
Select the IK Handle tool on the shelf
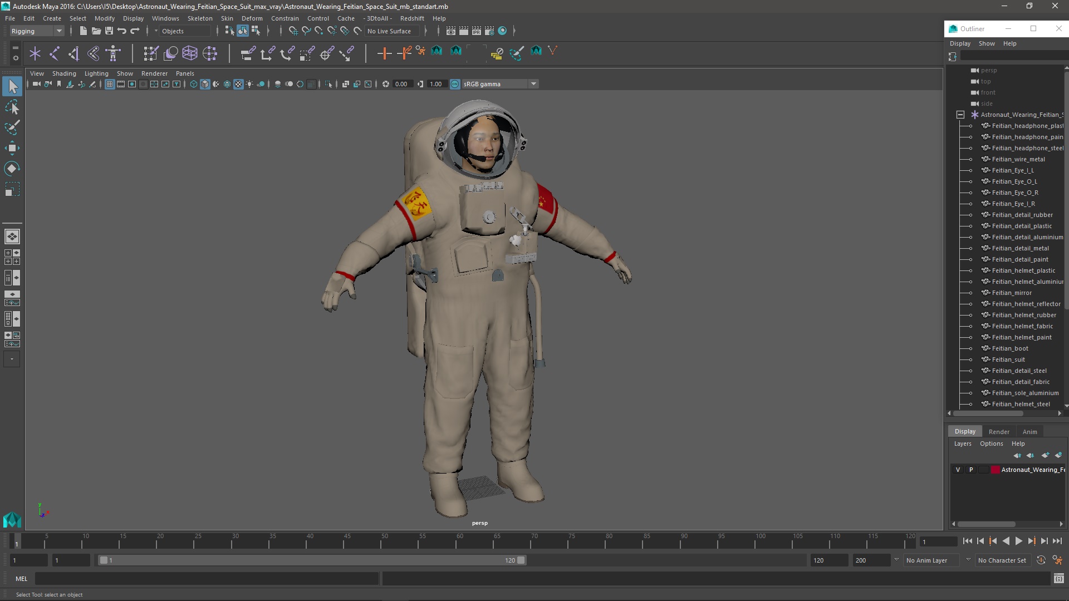pos(73,53)
